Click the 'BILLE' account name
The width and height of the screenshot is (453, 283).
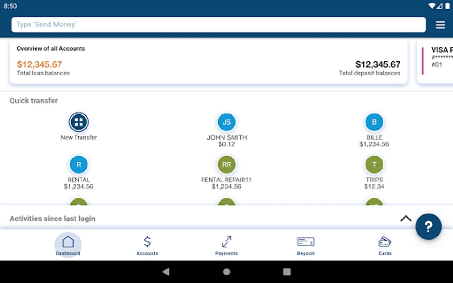click(x=374, y=137)
